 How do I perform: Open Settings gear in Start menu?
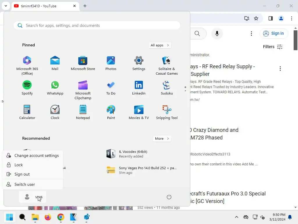pyautogui.click(x=139, y=63)
